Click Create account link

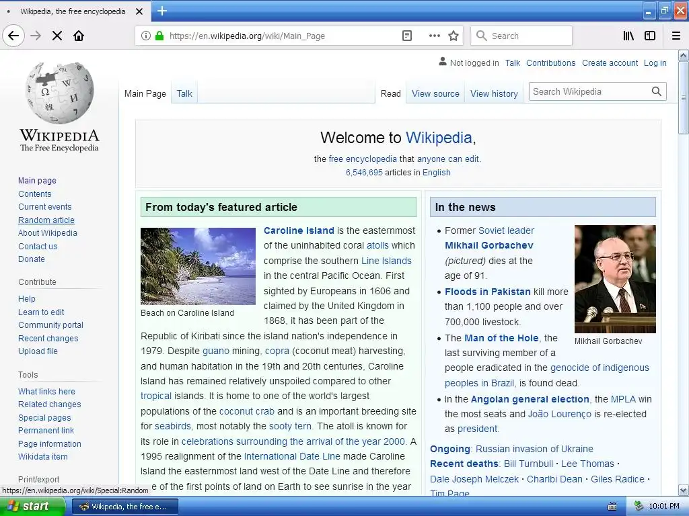click(x=610, y=62)
